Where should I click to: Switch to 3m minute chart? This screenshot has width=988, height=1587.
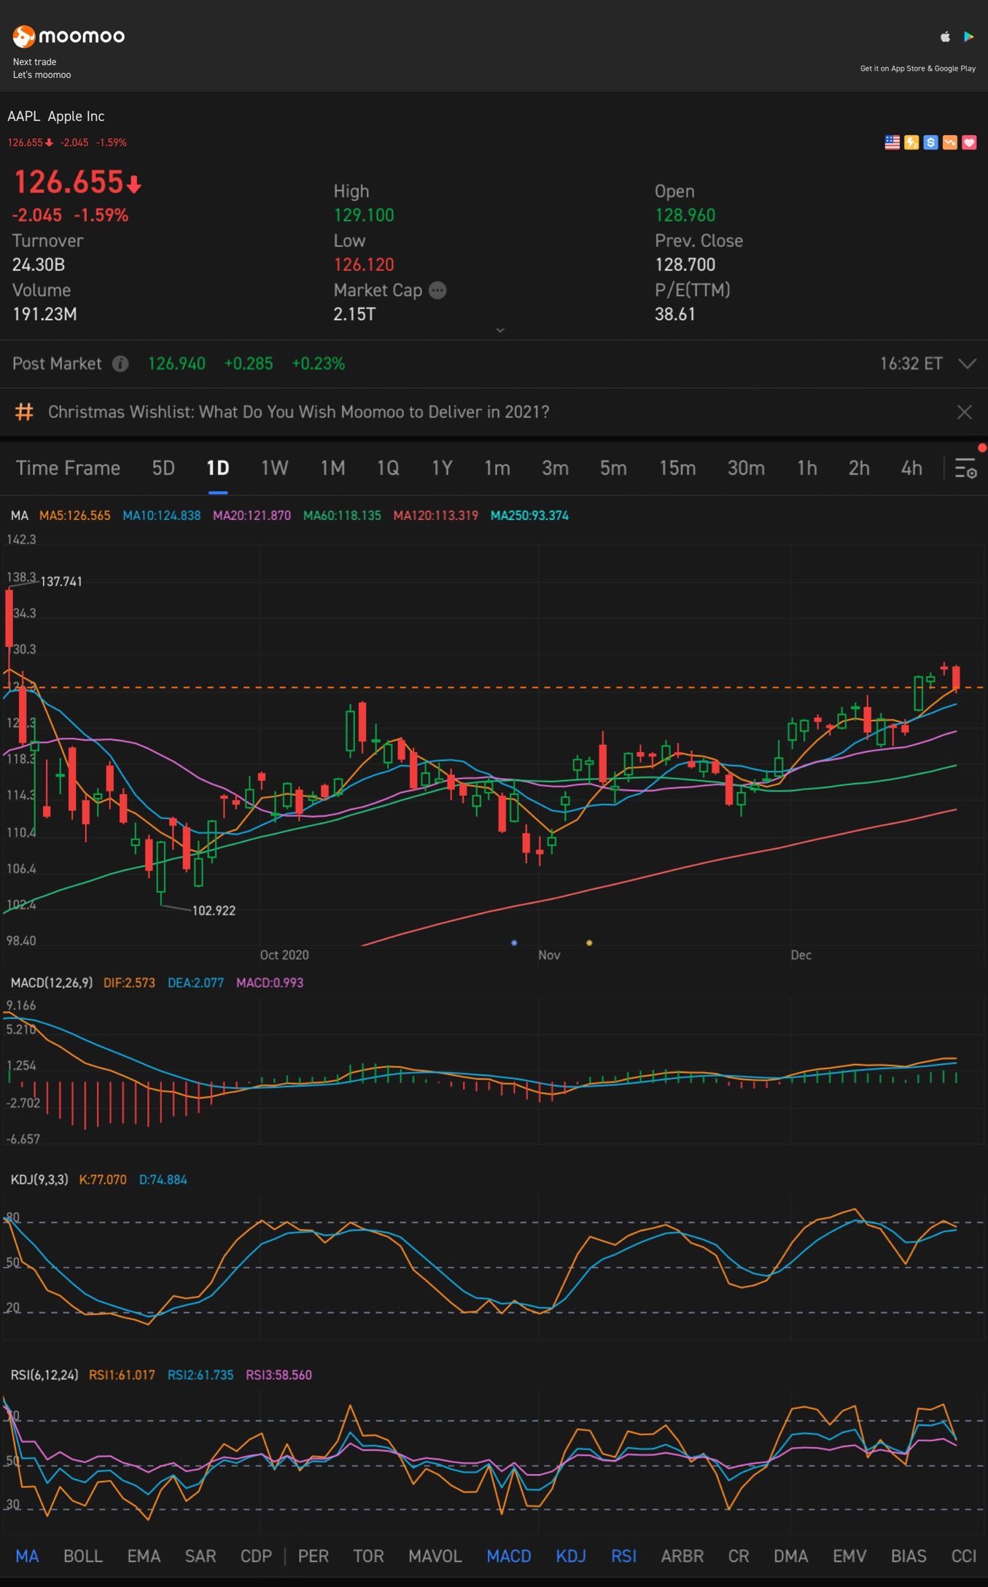point(555,468)
